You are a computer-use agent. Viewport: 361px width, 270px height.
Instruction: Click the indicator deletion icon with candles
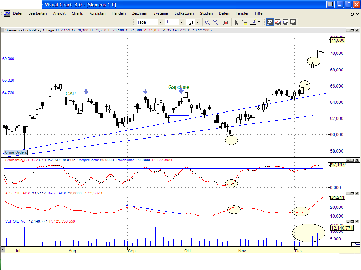tap(226, 22)
